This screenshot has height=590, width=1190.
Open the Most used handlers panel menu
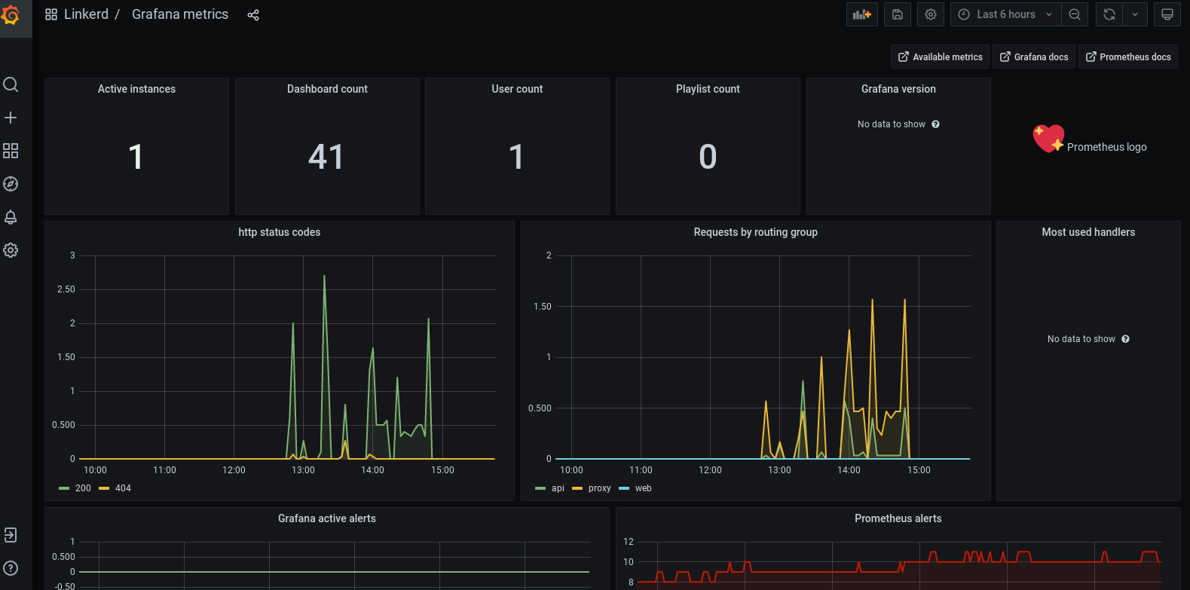click(x=1088, y=232)
